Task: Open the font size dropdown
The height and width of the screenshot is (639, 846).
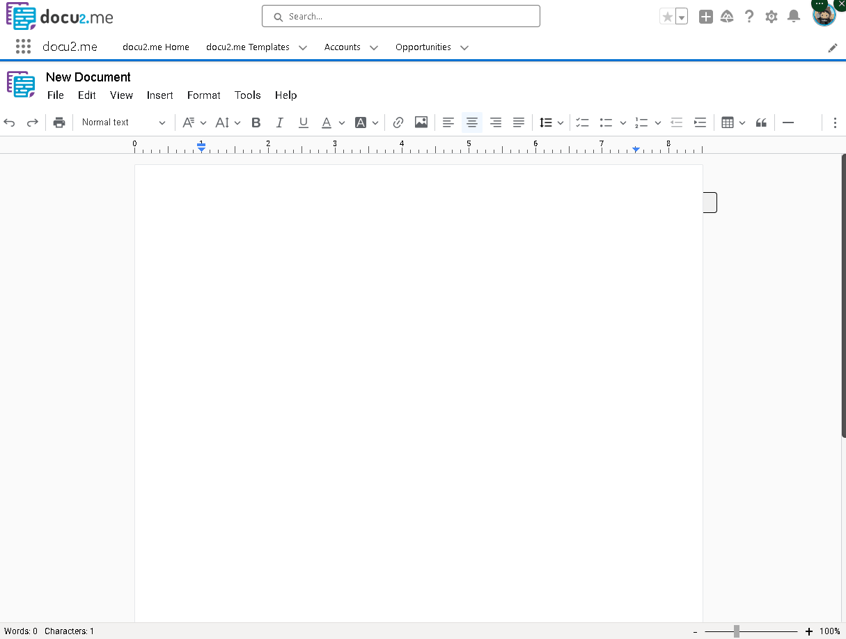Action: (x=228, y=123)
